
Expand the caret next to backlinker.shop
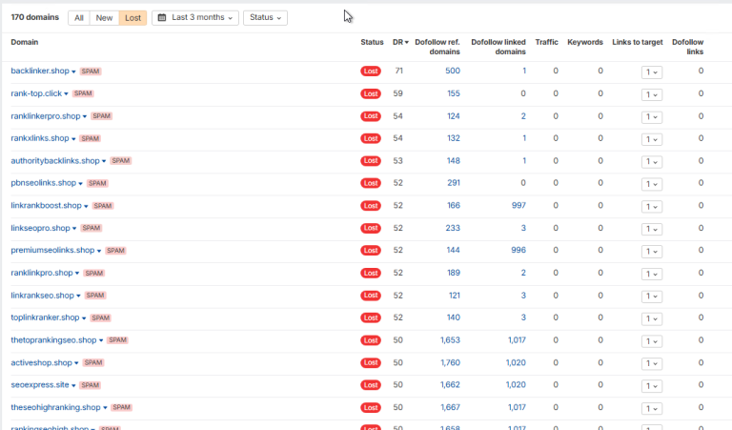pos(73,72)
